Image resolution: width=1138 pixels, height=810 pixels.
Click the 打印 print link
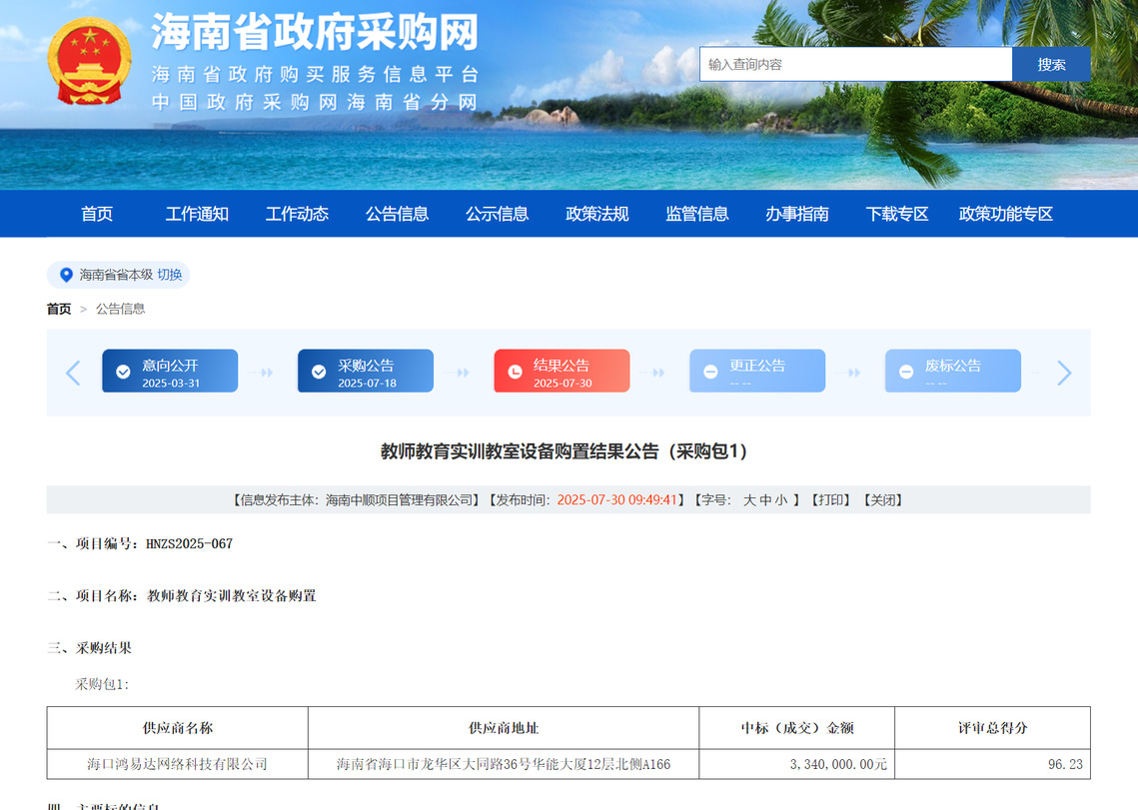831,500
